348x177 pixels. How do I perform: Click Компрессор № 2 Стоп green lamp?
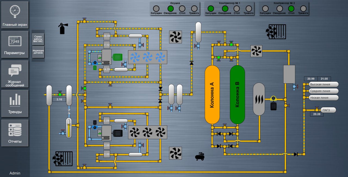[x=291, y=8]
